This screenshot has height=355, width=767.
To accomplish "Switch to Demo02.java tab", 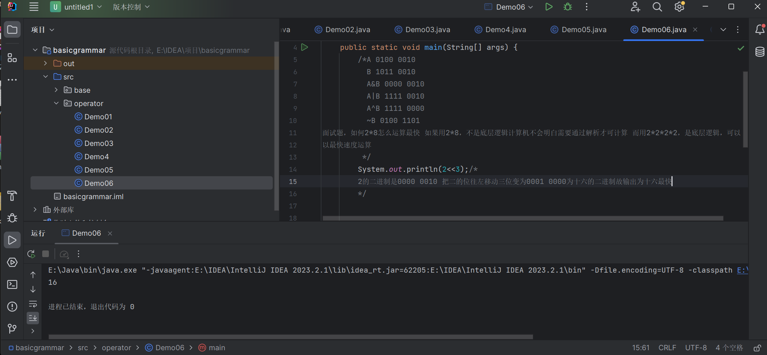I will click(x=342, y=30).
